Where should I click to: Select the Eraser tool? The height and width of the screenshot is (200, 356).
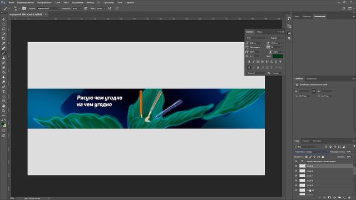(x=3, y=67)
